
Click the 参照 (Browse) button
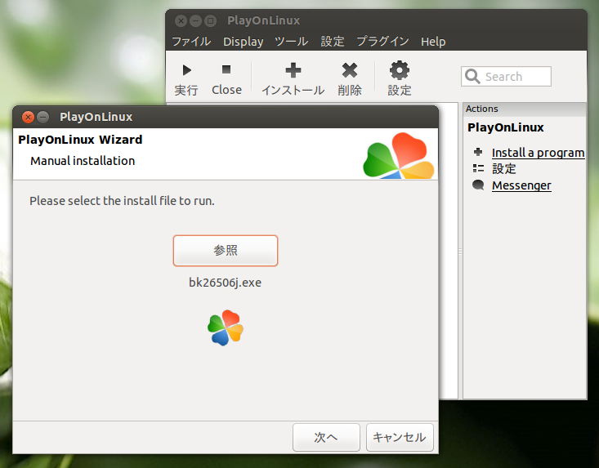[226, 251]
